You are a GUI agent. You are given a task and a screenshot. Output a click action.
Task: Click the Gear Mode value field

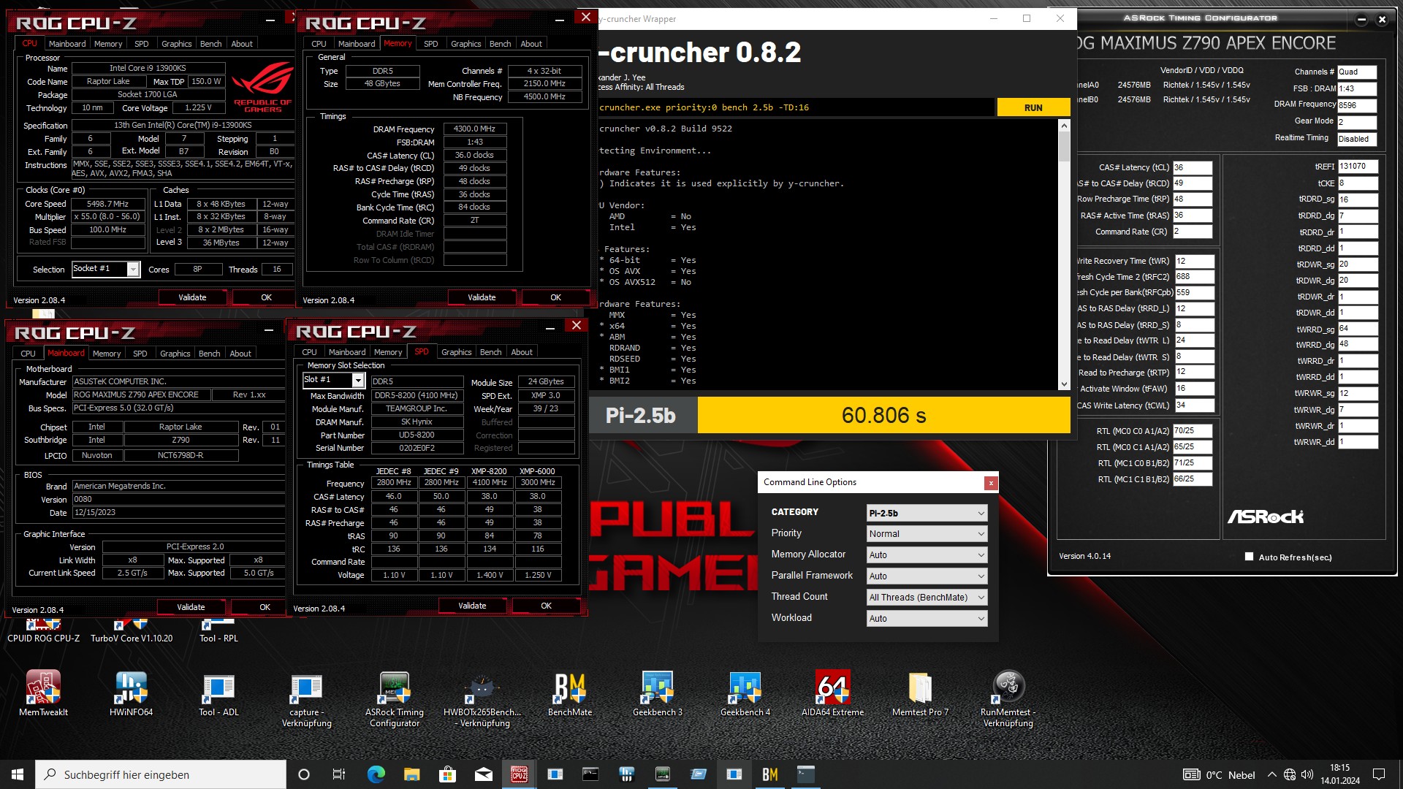point(1357,122)
